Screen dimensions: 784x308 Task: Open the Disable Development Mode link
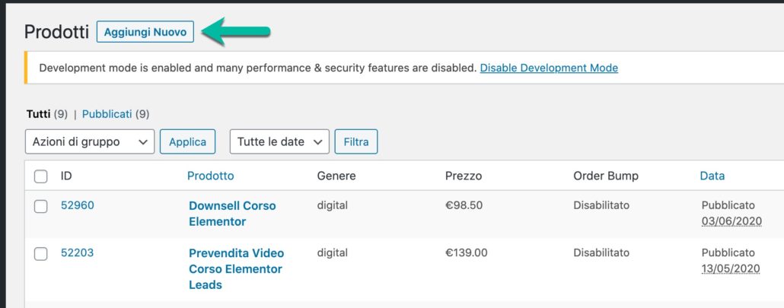(x=549, y=68)
